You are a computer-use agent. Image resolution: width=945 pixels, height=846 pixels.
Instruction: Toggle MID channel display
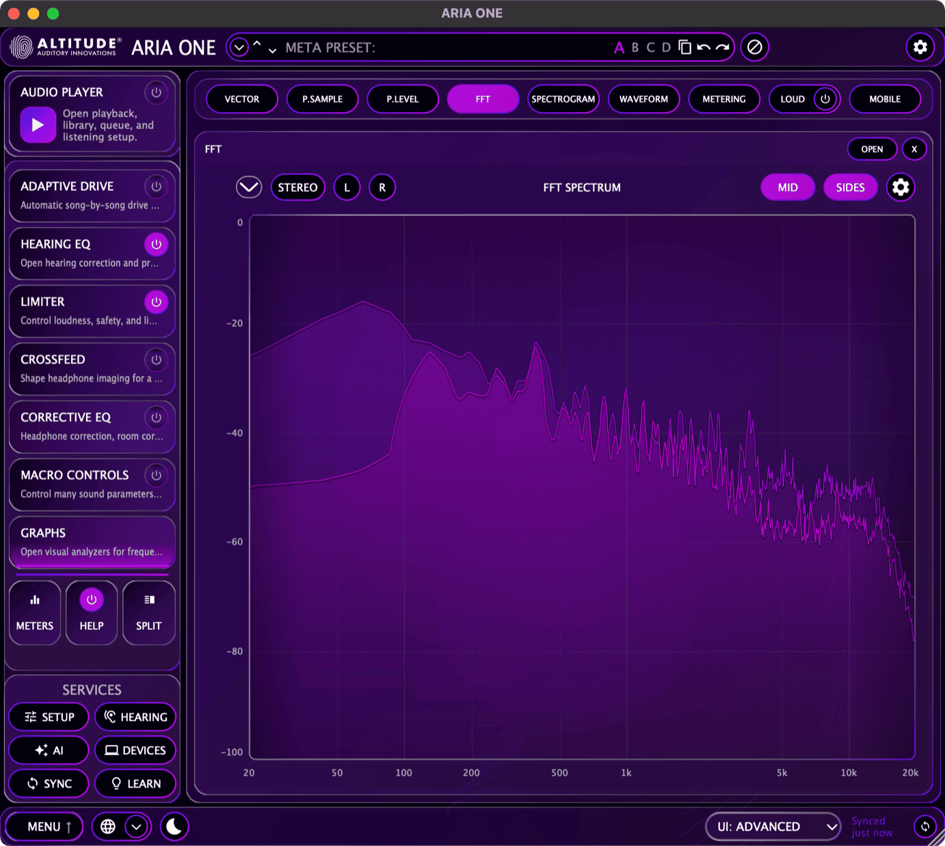(788, 187)
